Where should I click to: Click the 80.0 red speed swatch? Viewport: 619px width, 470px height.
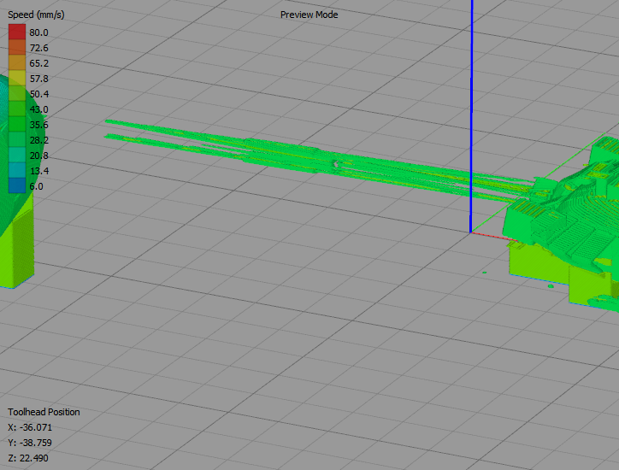pyautogui.click(x=17, y=32)
